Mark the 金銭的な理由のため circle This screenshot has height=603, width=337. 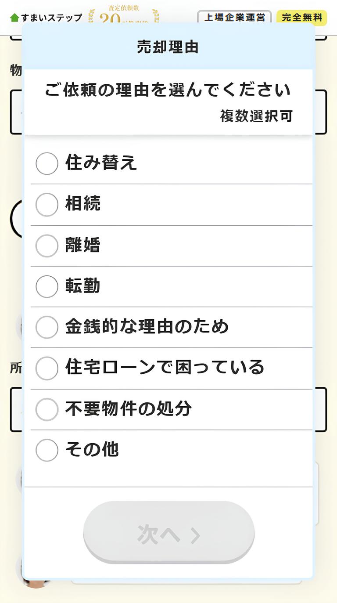(x=47, y=327)
